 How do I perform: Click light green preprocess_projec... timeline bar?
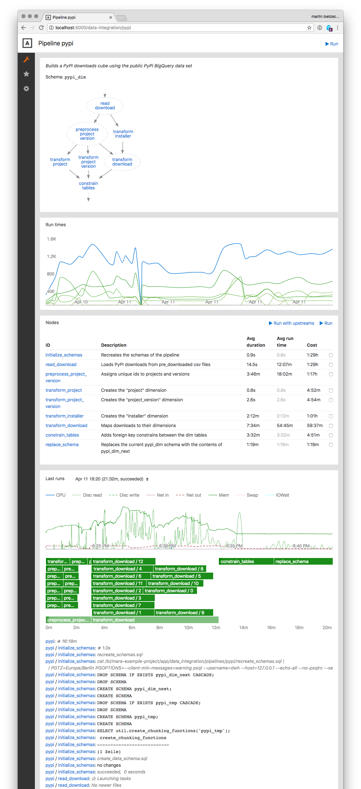(x=68, y=620)
